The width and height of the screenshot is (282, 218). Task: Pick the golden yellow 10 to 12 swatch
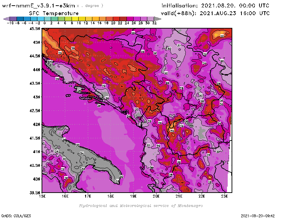82,19
